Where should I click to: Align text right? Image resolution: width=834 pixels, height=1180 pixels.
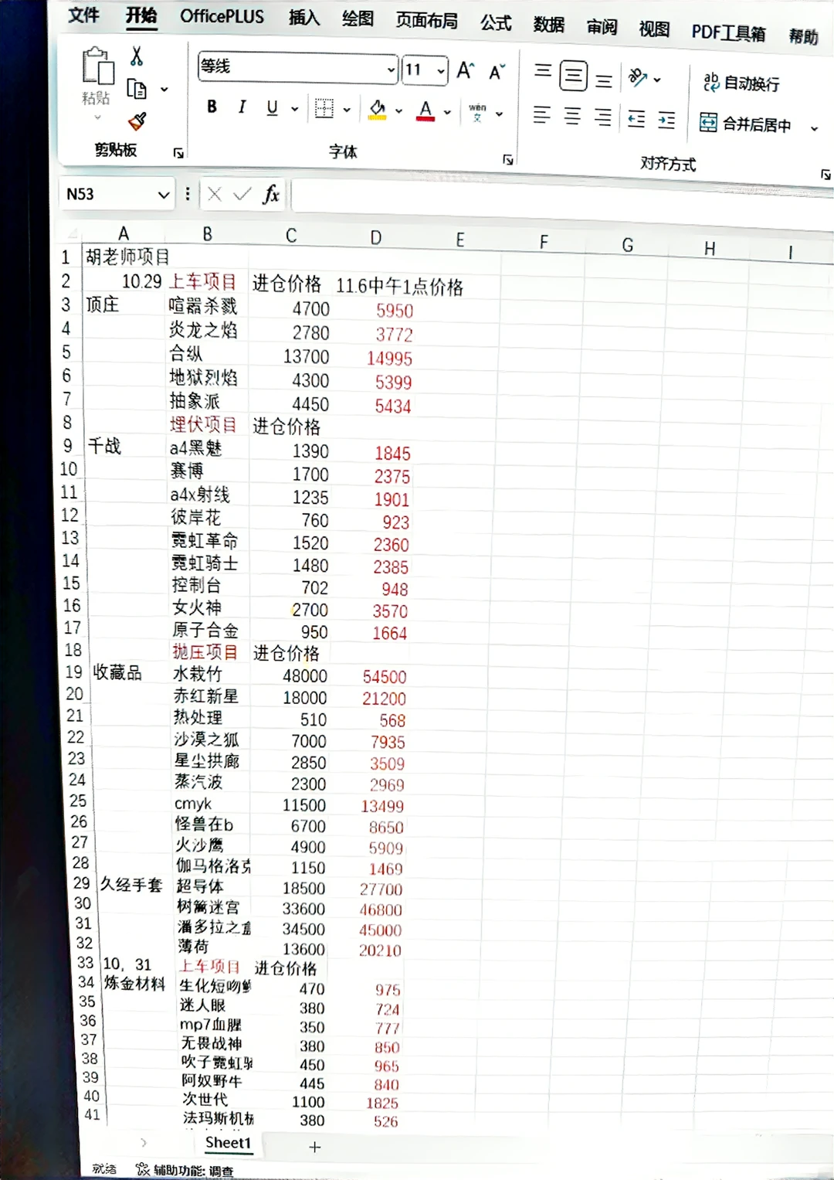pos(603,117)
